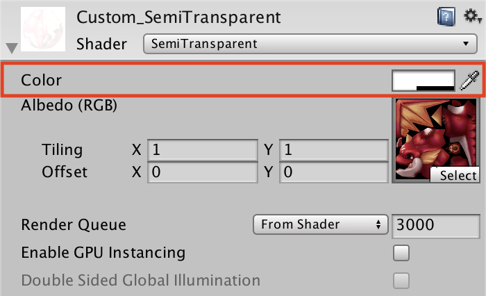Pick a color with the eyedropper
Screen dimensions: 486x296
click(470, 81)
